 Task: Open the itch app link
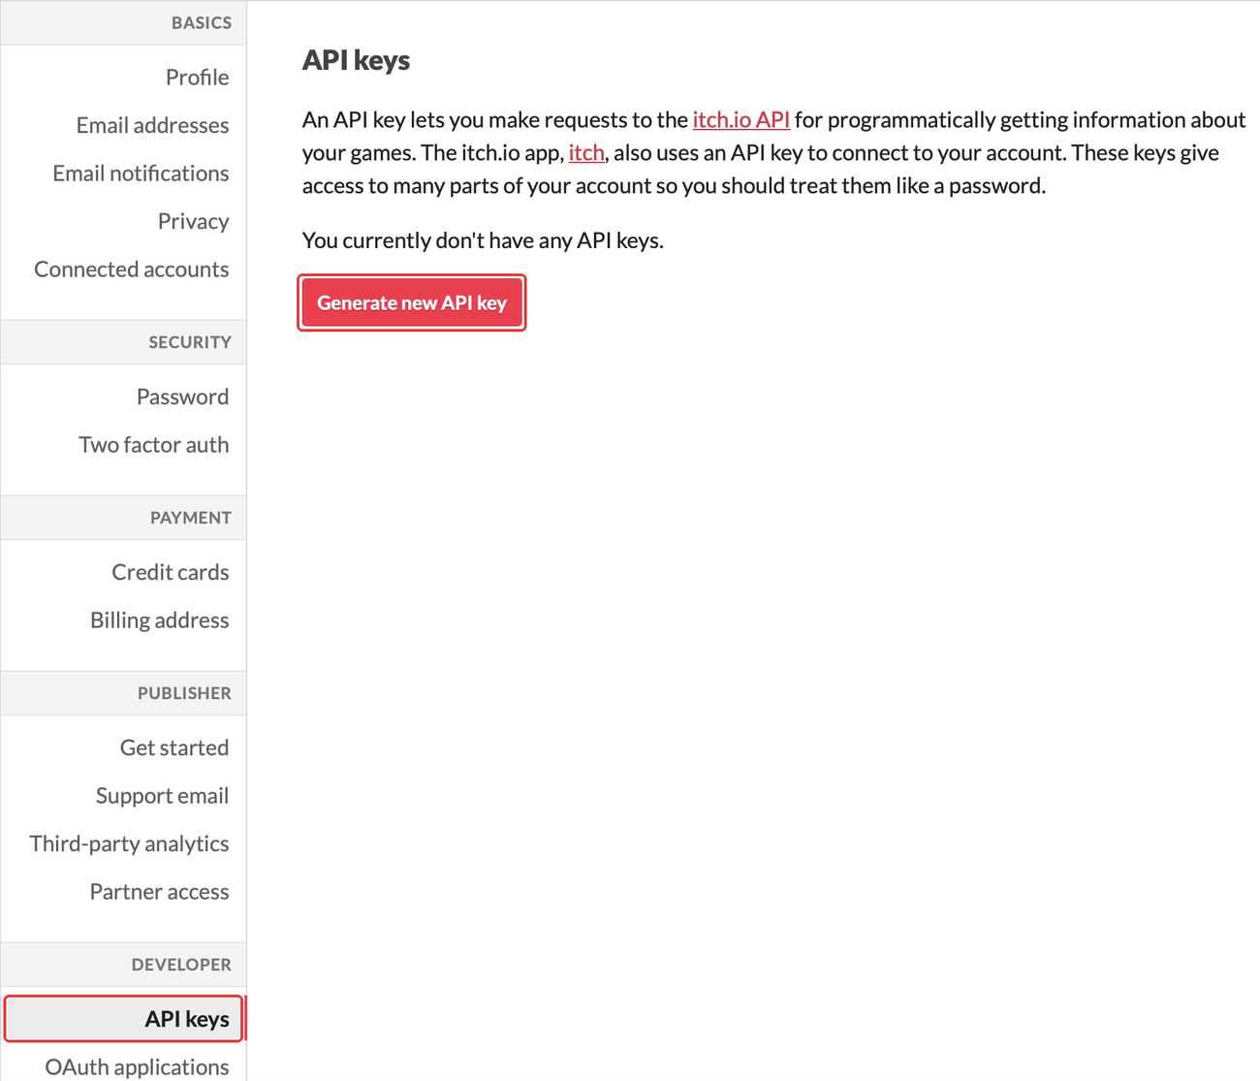click(x=586, y=153)
